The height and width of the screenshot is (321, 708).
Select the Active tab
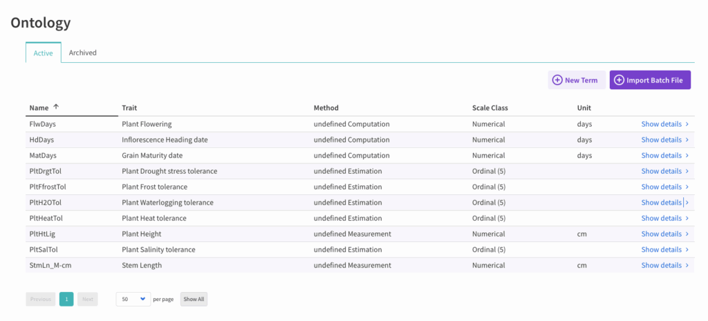43,53
